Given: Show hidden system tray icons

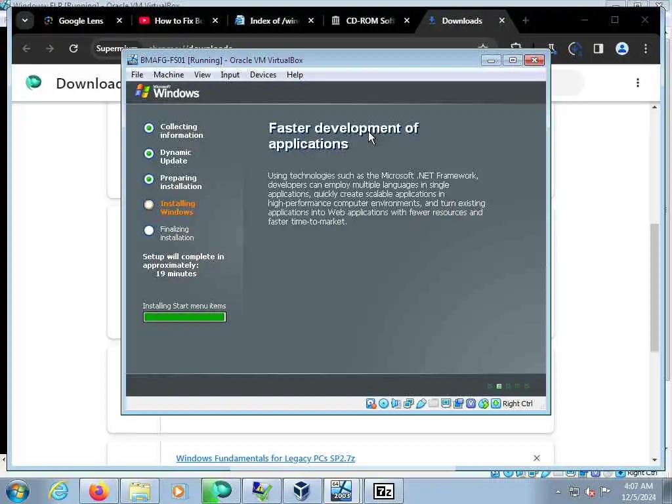Looking at the screenshot, I should [558, 492].
